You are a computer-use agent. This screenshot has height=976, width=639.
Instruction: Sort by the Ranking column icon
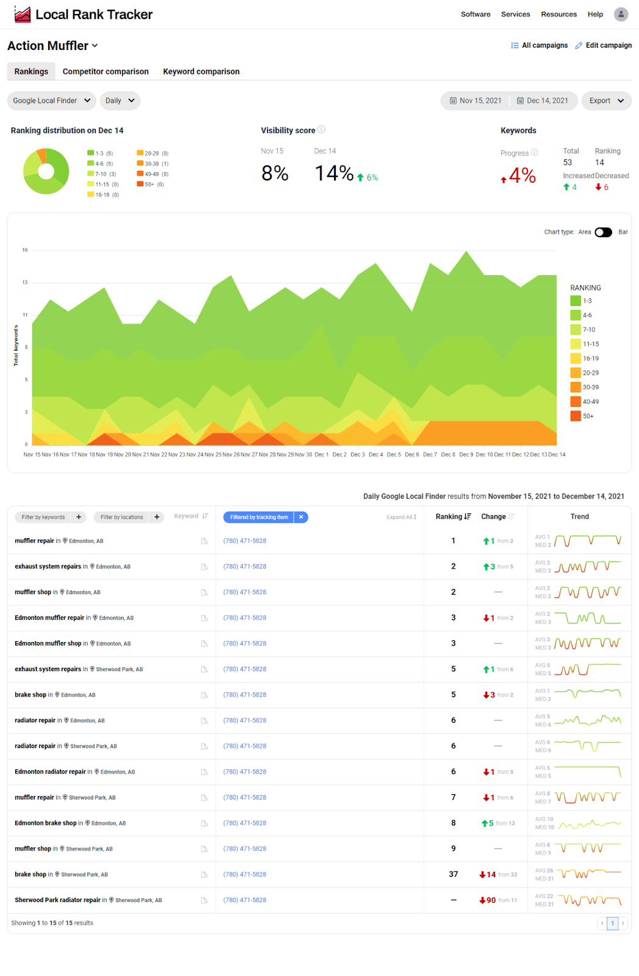click(x=468, y=517)
